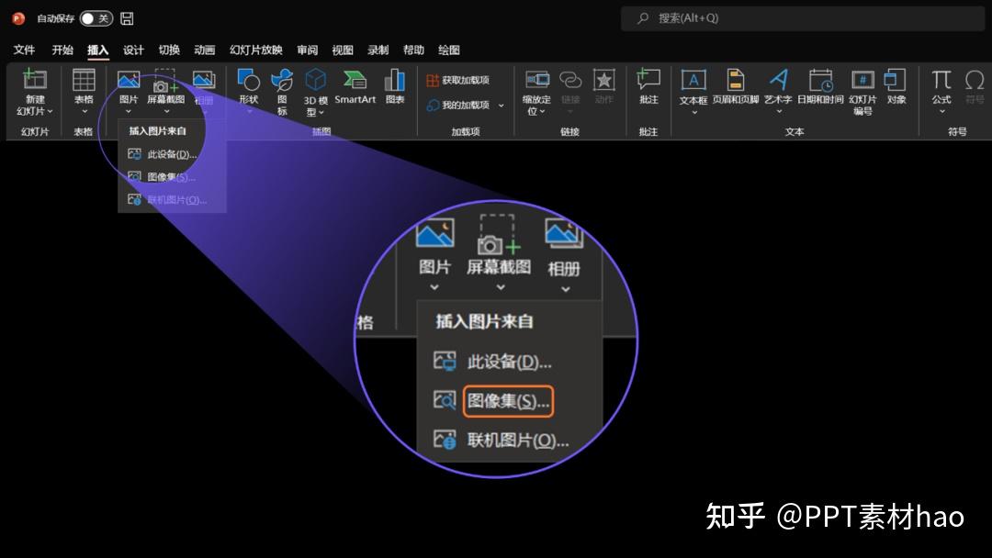Viewport: 992px width, 558px height.
Task: Open 页眉和页脚 header and footer
Action: tap(735, 87)
